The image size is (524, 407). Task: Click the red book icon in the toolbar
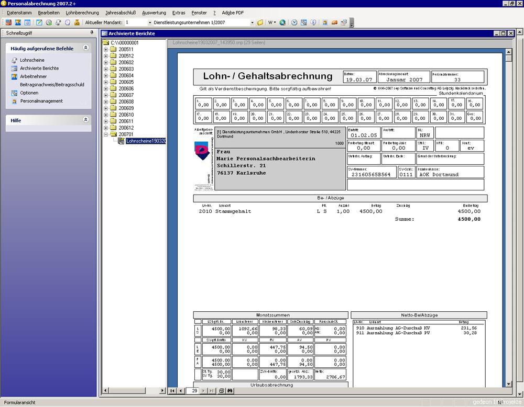(8, 22)
